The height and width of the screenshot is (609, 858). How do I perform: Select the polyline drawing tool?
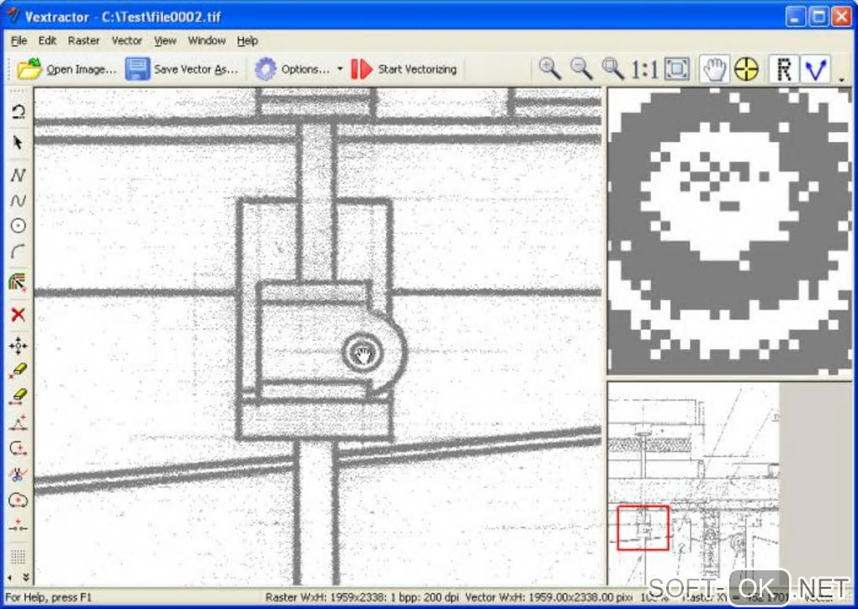point(18,175)
